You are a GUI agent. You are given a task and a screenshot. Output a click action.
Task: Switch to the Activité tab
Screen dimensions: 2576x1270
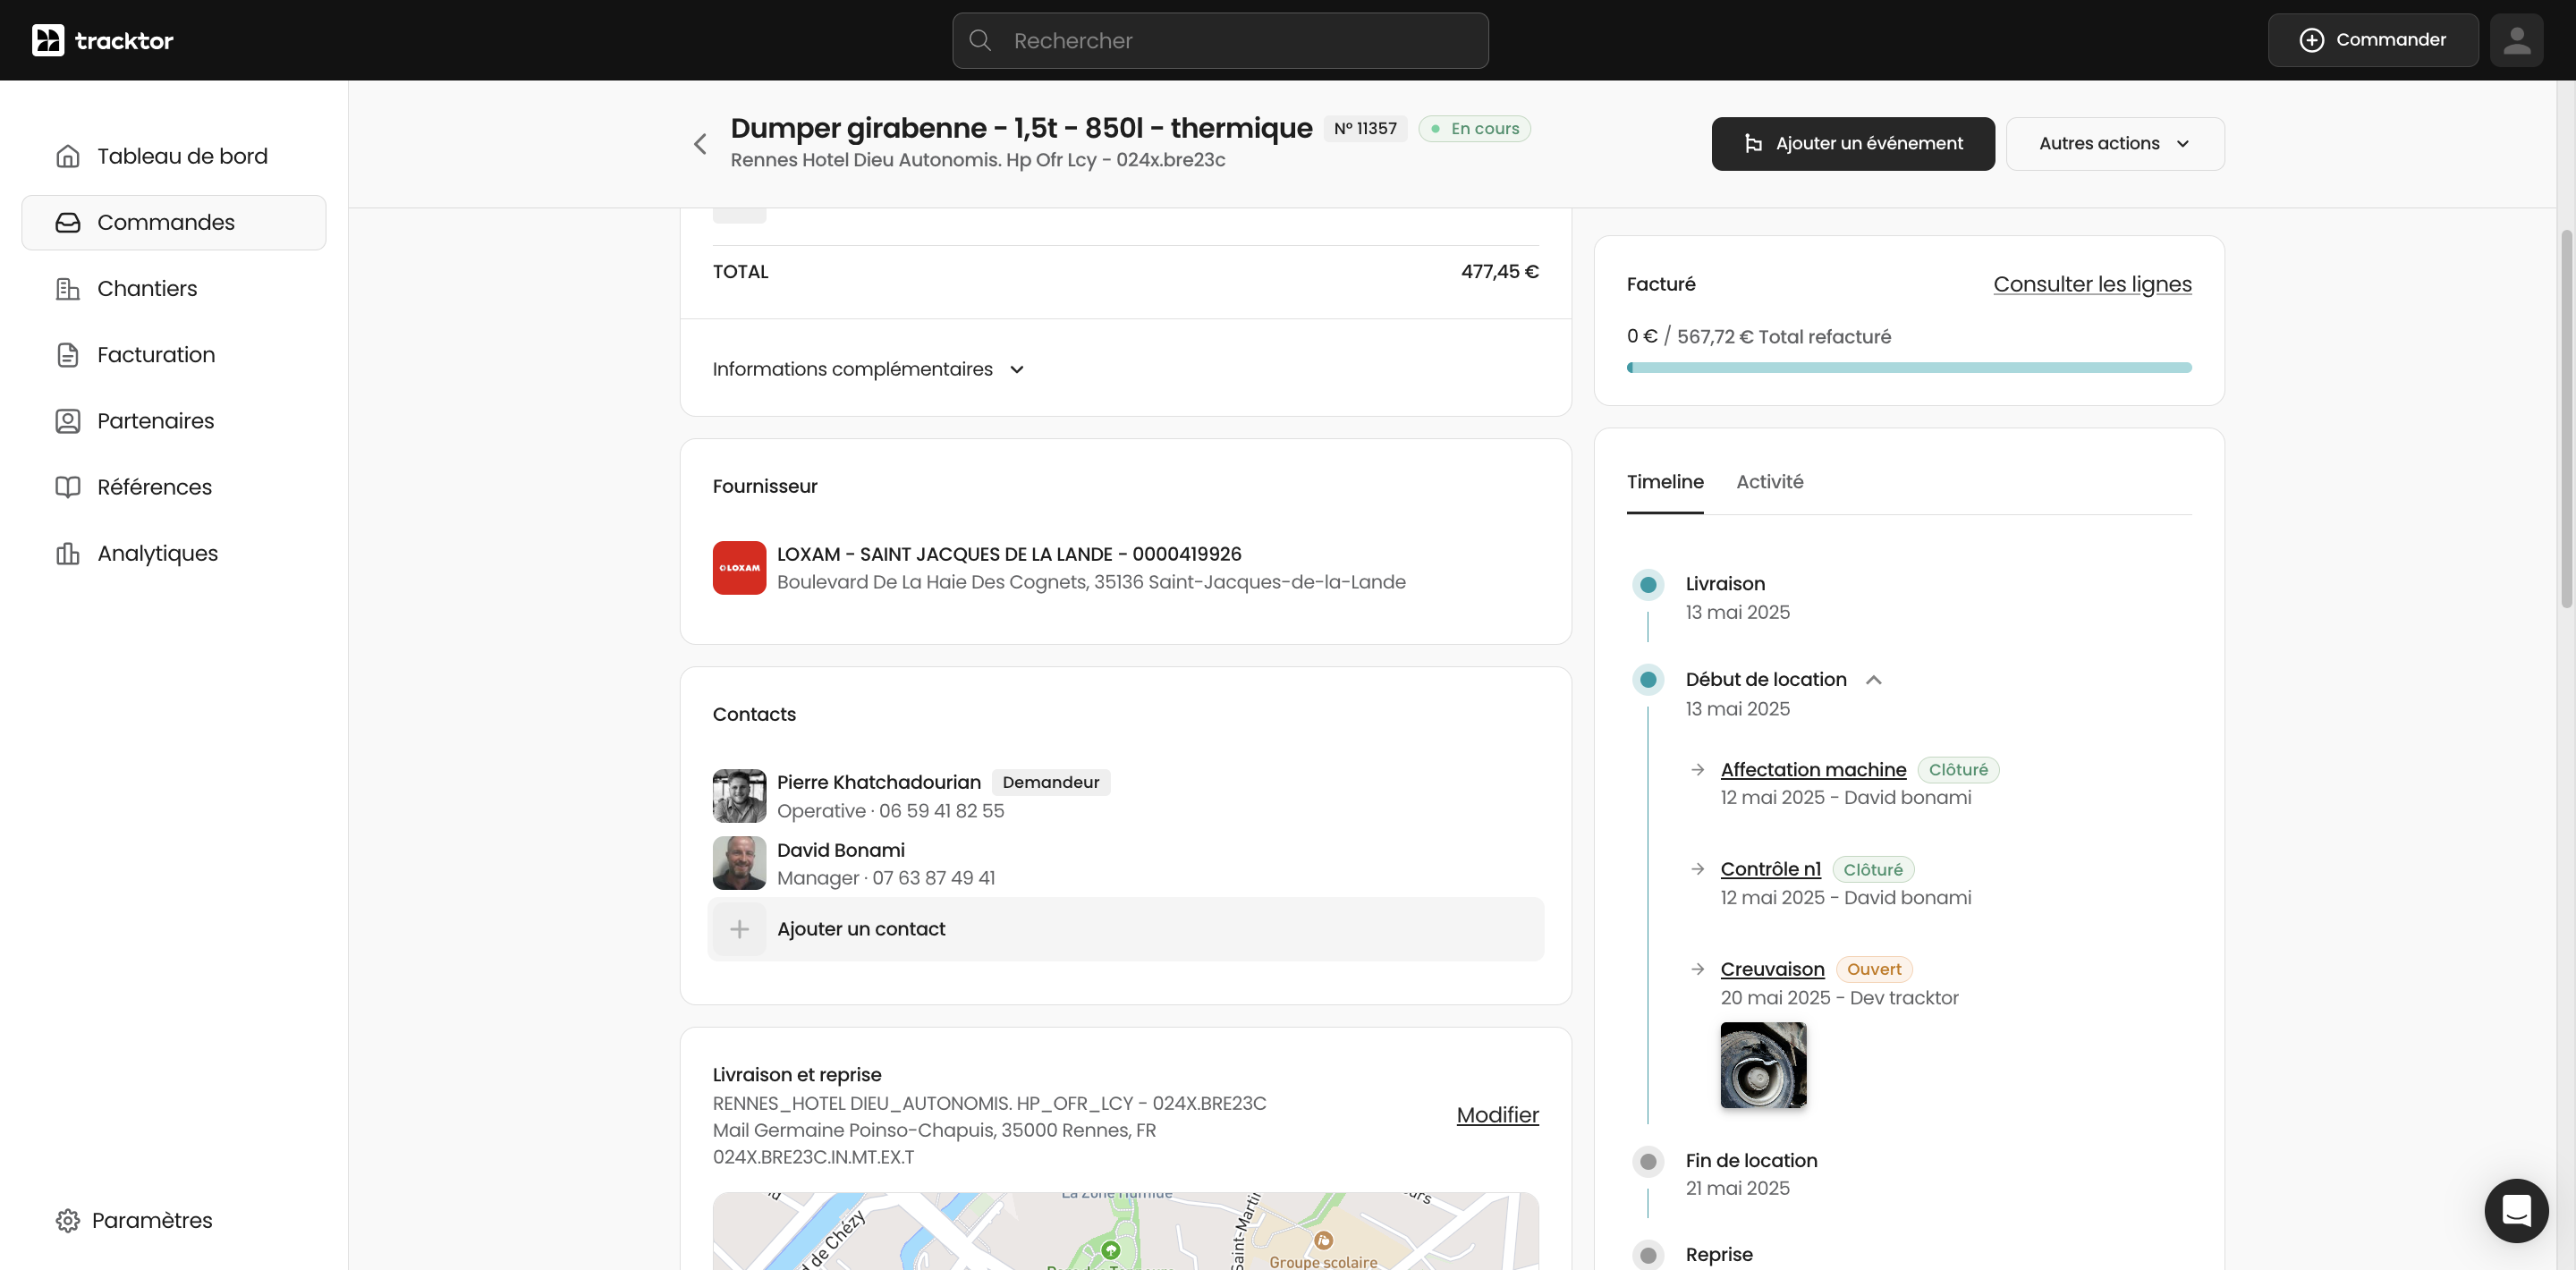coord(1770,482)
